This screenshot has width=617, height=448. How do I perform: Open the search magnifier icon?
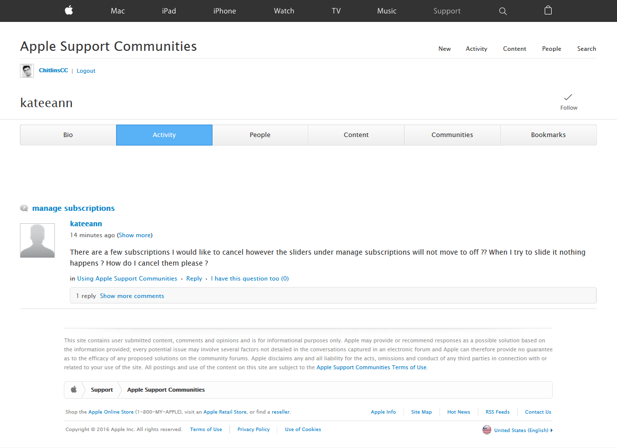click(503, 11)
